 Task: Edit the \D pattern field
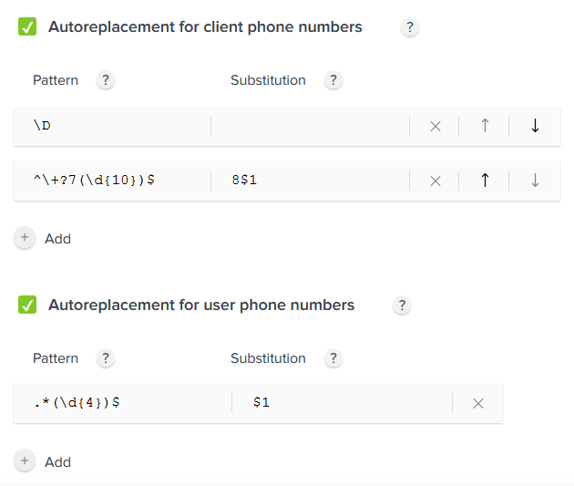(x=112, y=126)
